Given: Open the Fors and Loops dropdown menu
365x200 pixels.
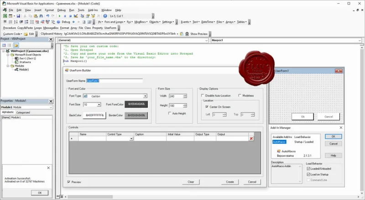Looking at the screenshot, I should coord(115,22).
